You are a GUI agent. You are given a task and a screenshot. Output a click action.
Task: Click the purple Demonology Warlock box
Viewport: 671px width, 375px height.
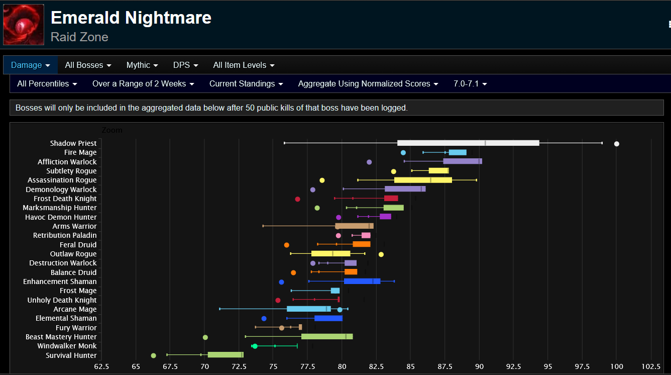[405, 189]
